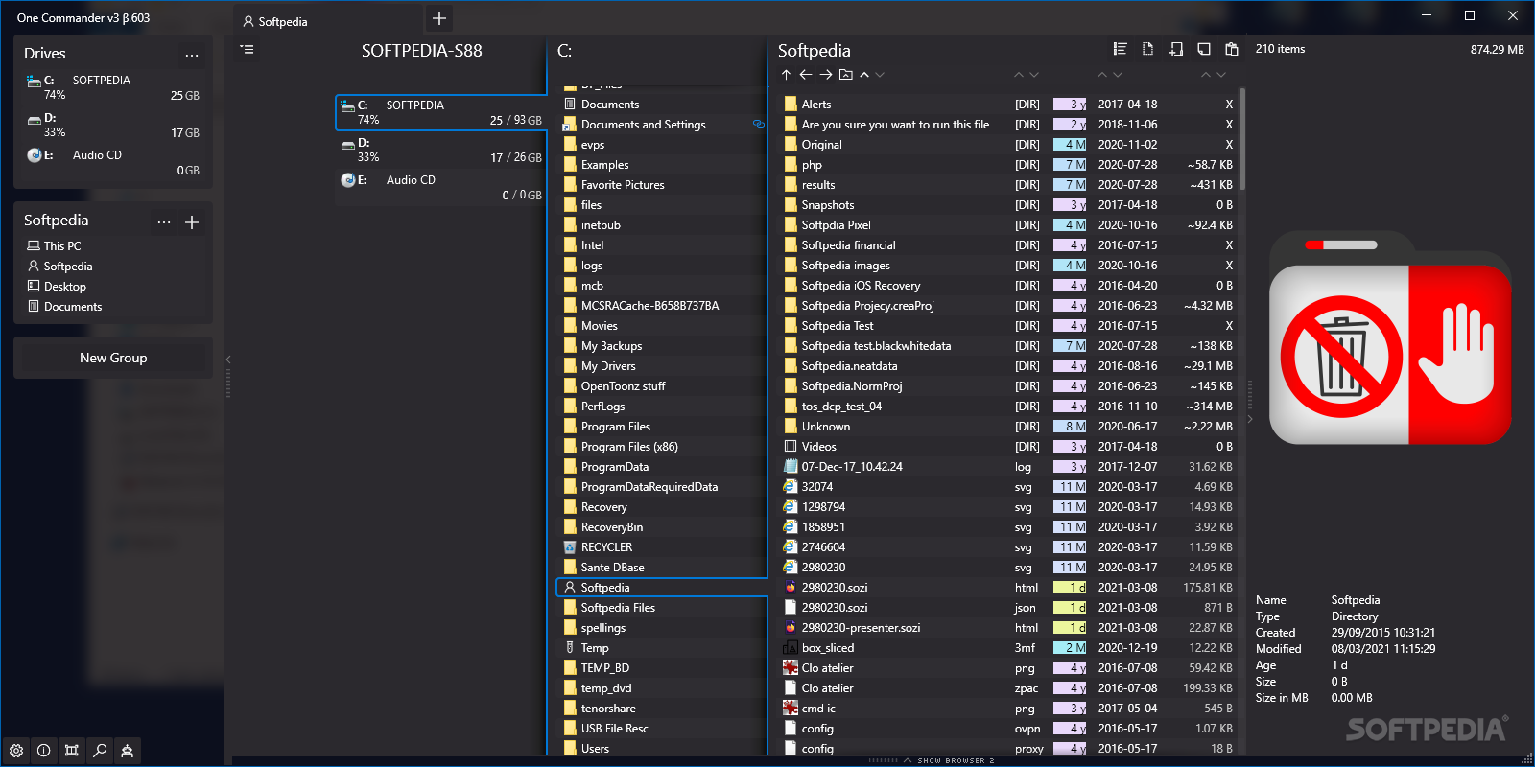Open settings gear in bottom toolbar
This screenshot has width=1535, height=767.
click(16, 751)
